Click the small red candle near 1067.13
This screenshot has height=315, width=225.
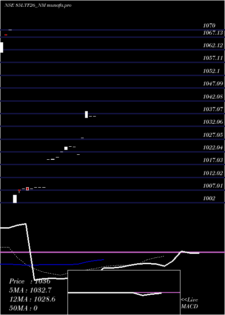tap(6, 35)
